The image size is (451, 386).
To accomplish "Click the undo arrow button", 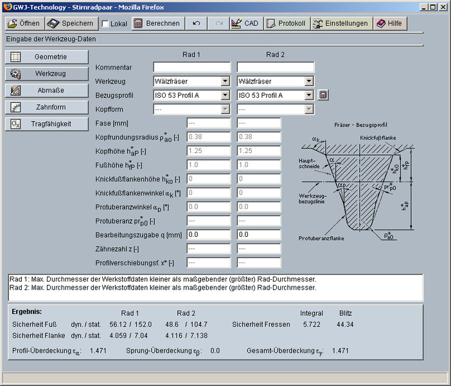I will click(196, 23).
